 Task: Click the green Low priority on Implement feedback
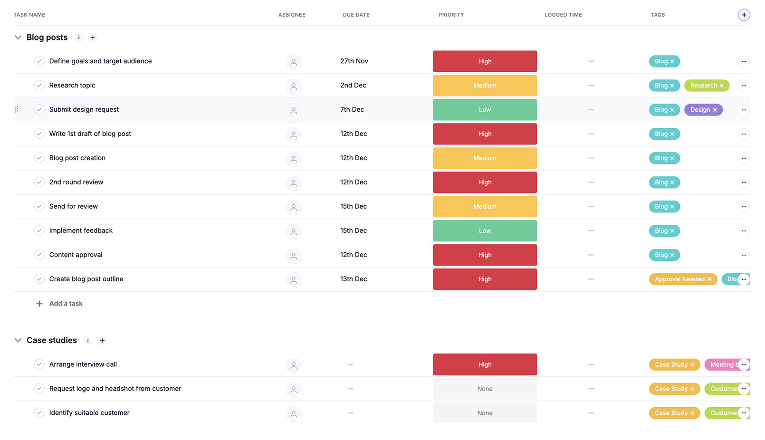click(x=485, y=231)
